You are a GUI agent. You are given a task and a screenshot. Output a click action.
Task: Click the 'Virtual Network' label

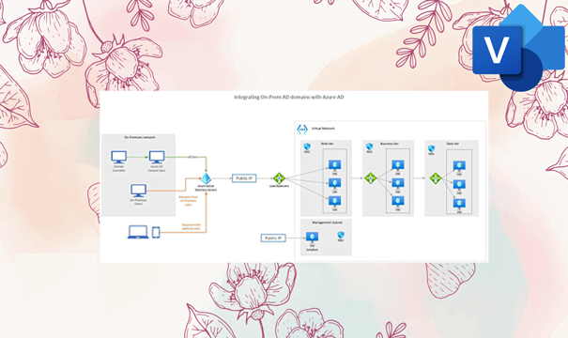coord(323,129)
